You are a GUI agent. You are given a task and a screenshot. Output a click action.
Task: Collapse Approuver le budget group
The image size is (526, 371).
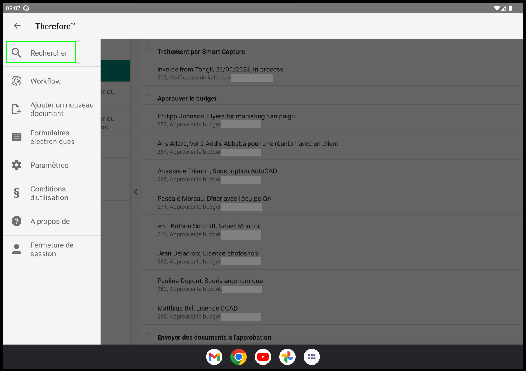coord(147,95)
